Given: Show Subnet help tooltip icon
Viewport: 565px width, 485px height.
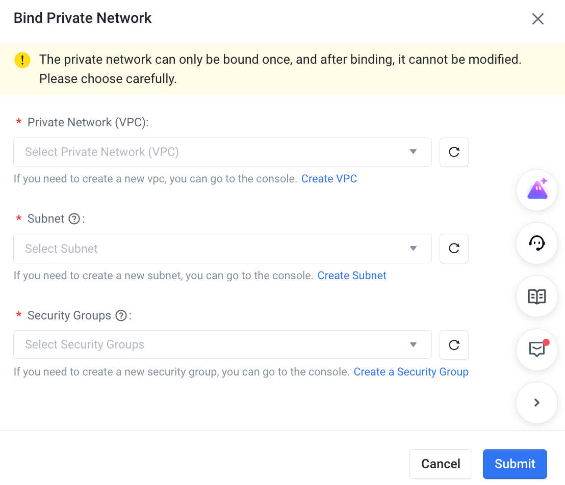Looking at the screenshot, I should pos(74,219).
